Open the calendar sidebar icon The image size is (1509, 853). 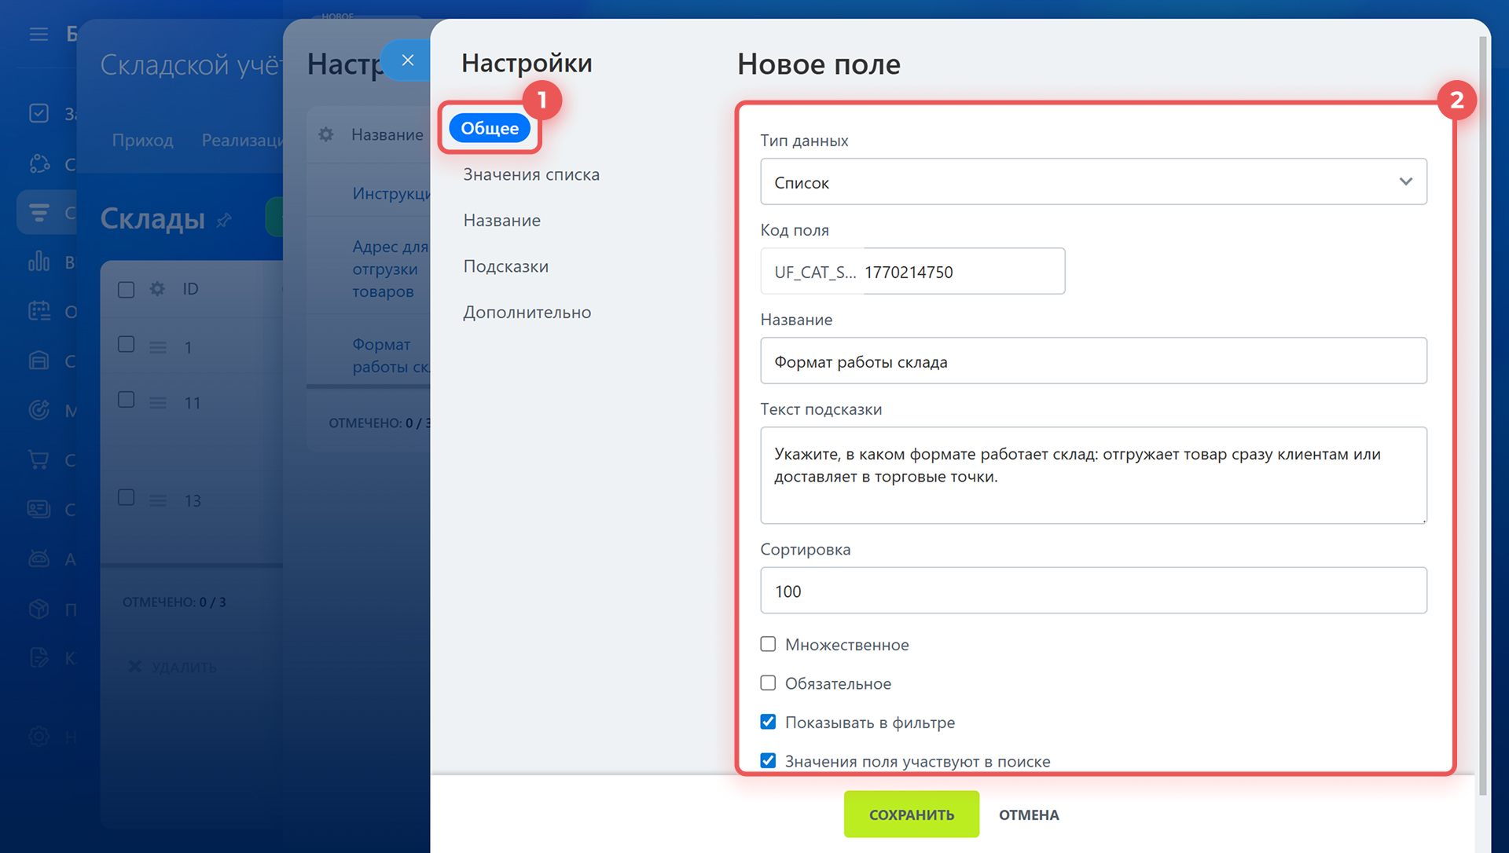[x=39, y=311]
